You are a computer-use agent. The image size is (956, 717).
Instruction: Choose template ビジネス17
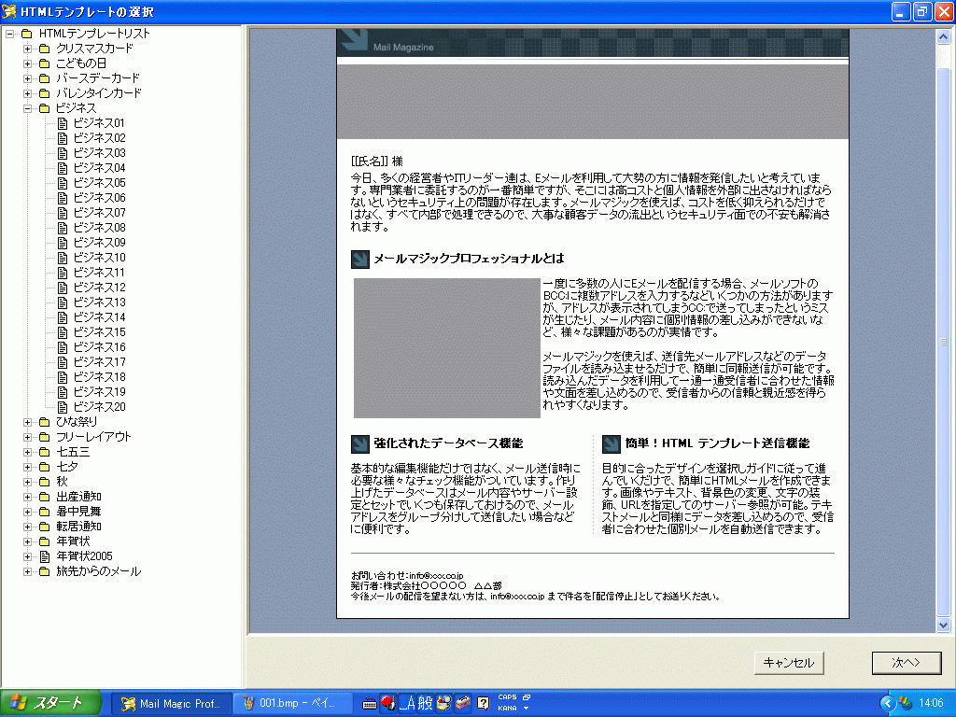pos(99,362)
